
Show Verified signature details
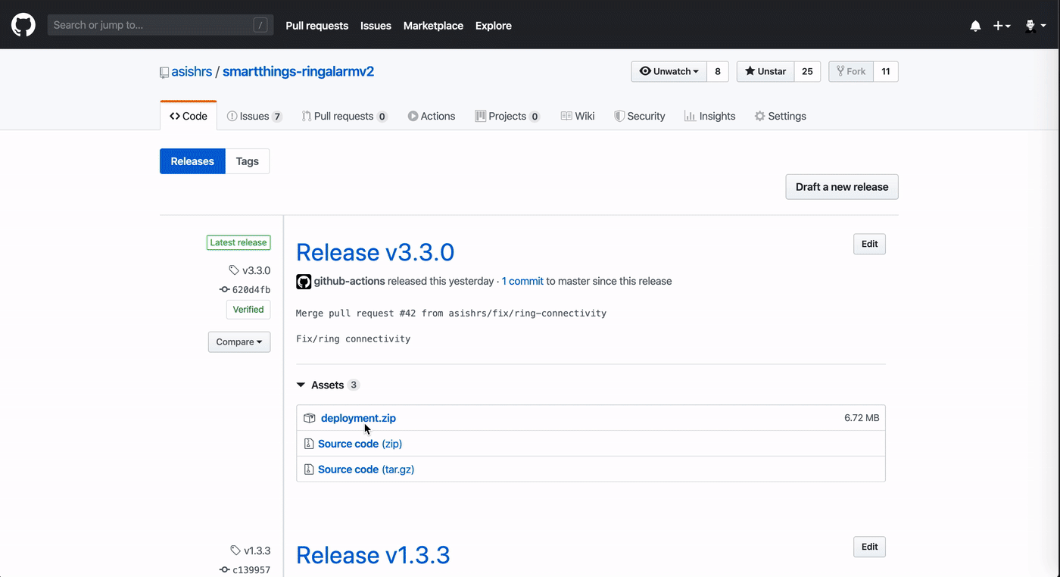248,310
